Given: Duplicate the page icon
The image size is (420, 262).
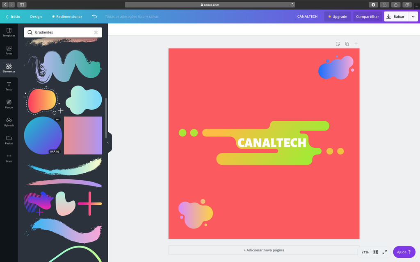Looking at the screenshot, I should tap(347, 44).
